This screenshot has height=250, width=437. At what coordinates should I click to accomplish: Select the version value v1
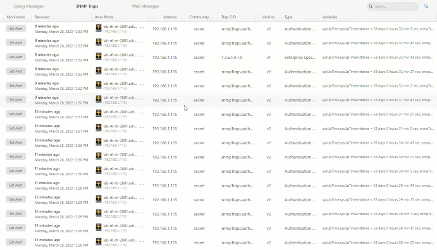click(269, 58)
